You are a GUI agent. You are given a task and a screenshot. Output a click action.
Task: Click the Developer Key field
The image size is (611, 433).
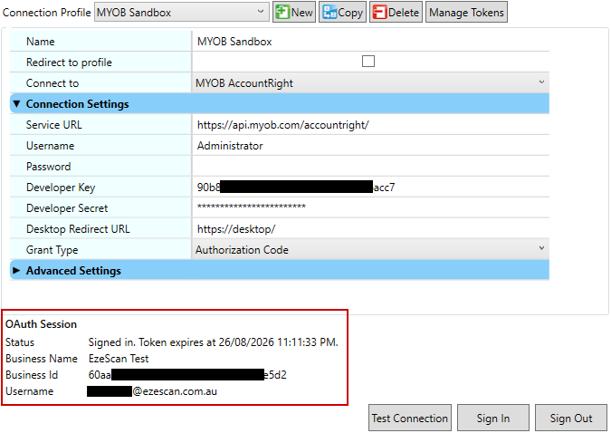pyautogui.click(x=370, y=188)
